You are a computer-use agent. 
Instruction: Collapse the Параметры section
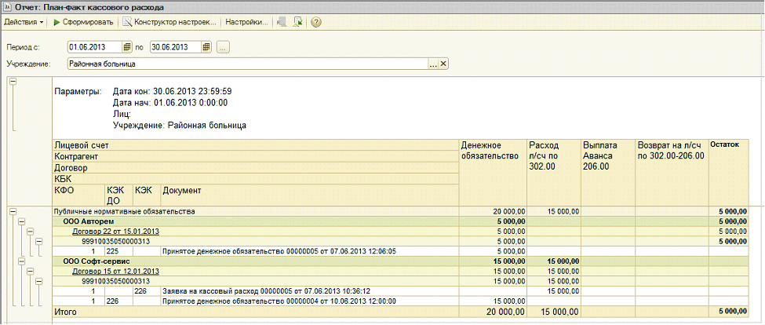(x=13, y=82)
